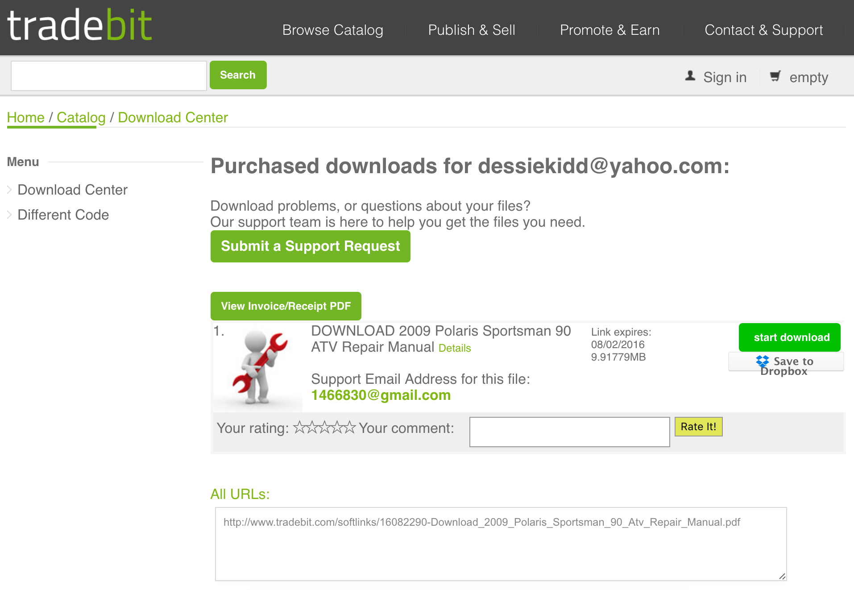The height and width of the screenshot is (590, 854).
Task: Click the Sign in person icon
Action: click(x=690, y=76)
